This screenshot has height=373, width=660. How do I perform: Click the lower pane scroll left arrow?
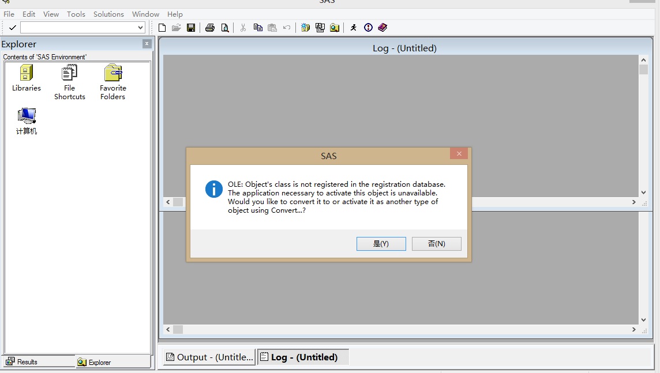click(x=168, y=329)
